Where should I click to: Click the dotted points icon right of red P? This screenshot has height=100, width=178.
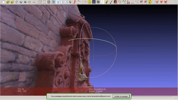point(120,2)
